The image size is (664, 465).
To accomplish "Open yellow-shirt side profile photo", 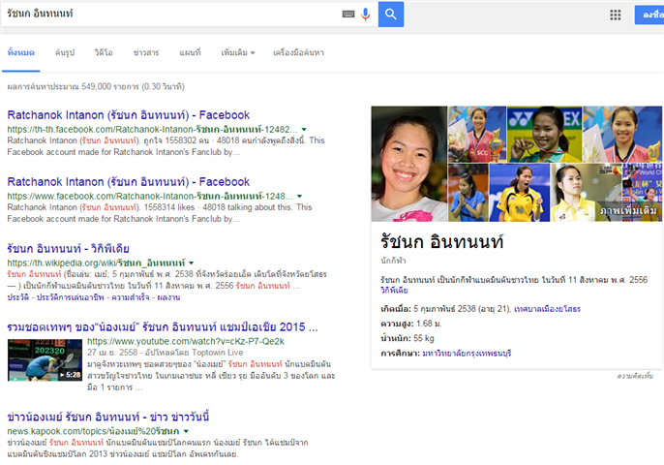I will tap(587, 193).
